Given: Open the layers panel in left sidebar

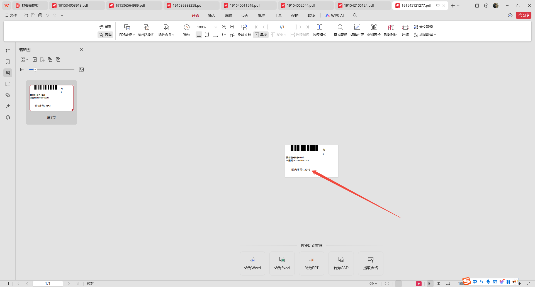Looking at the screenshot, I should [x=8, y=117].
